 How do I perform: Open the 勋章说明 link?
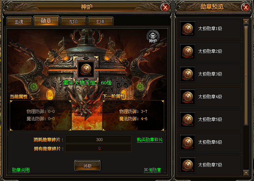click(x=21, y=170)
